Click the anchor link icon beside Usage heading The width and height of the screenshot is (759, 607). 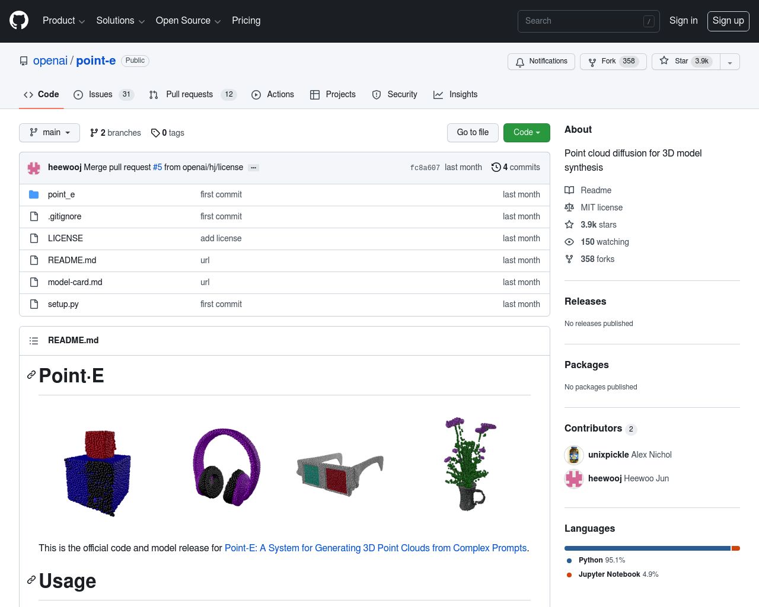coord(31,580)
